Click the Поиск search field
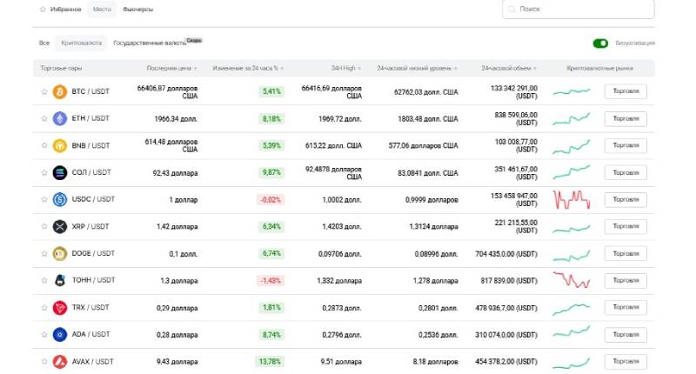The width and height of the screenshot is (696, 374). click(x=579, y=9)
